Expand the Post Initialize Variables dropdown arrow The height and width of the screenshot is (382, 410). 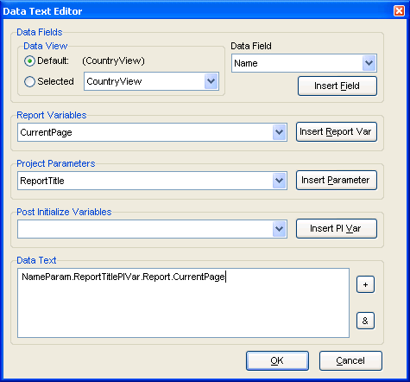(x=279, y=229)
